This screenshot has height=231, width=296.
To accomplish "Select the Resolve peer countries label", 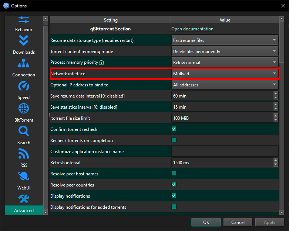I will 72,185.
